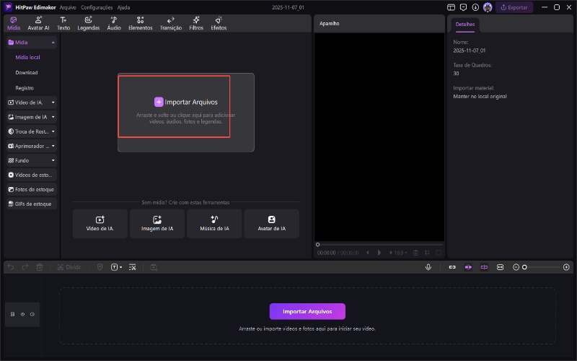
Task: Mute the timeline track speaker icon
Action: click(x=32, y=314)
